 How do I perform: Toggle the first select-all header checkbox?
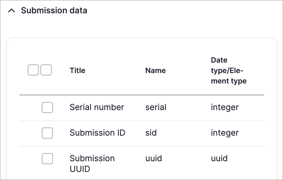coord(33,70)
